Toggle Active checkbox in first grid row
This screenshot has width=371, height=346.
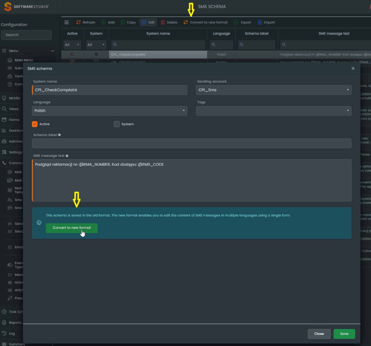[x=72, y=54]
